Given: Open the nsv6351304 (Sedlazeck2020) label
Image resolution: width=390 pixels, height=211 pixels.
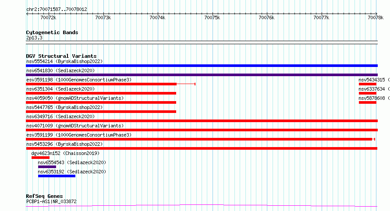Looking at the screenshot, I should (x=60, y=89).
